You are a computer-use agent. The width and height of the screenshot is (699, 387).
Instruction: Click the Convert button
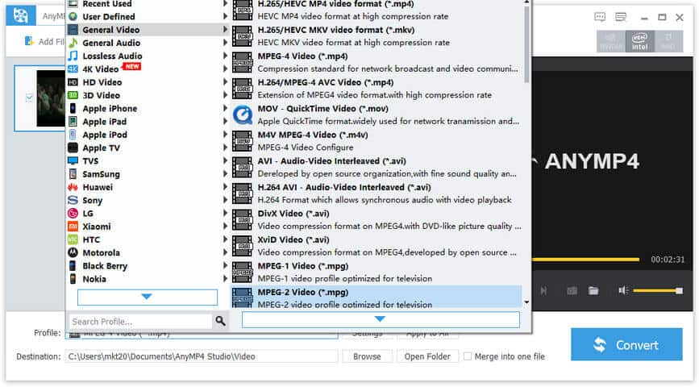click(626, 344)
